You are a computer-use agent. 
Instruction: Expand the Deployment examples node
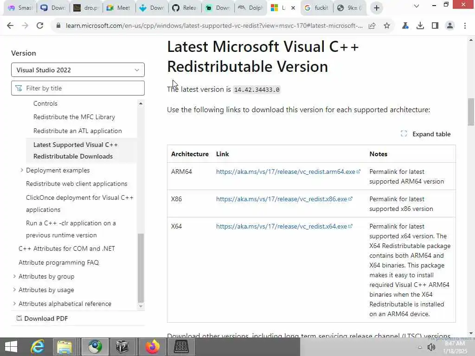(22, 170)
